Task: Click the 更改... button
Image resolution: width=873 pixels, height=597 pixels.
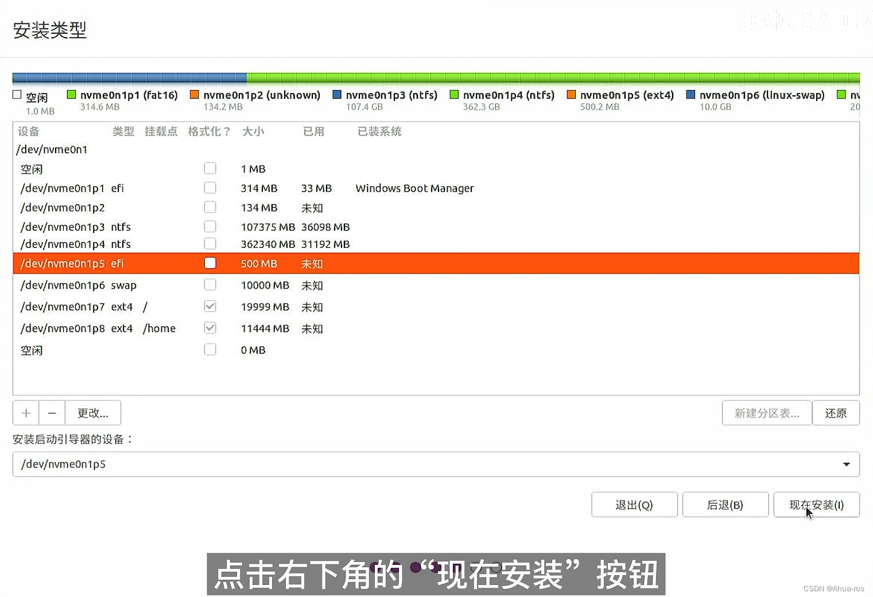Action: click(92, 412)
